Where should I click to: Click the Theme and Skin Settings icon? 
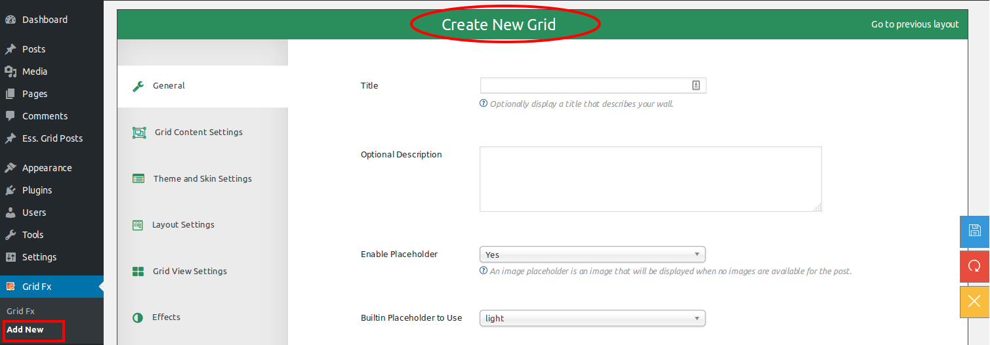click(x=138, y=178)
